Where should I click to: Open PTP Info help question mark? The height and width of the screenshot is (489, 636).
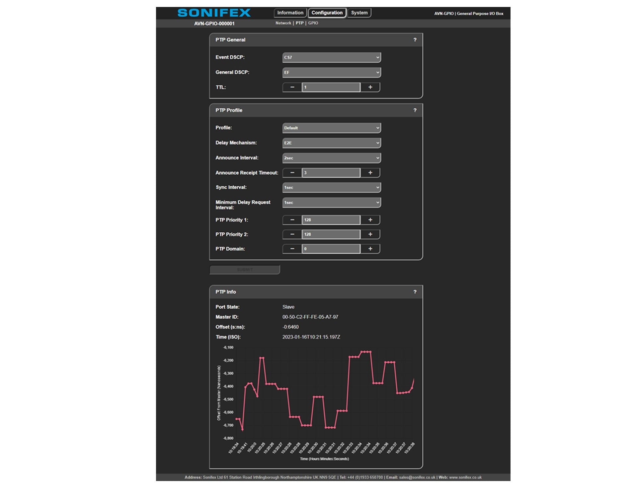pyautogui.click(x=415, y=292)
